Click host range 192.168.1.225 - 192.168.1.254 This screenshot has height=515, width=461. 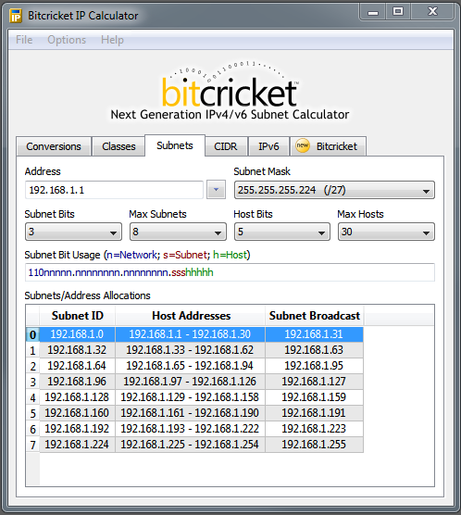190,445
